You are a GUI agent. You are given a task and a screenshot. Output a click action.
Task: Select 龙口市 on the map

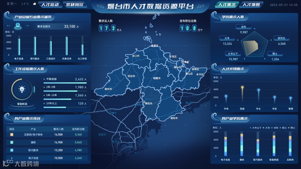(x=136, y=56)
